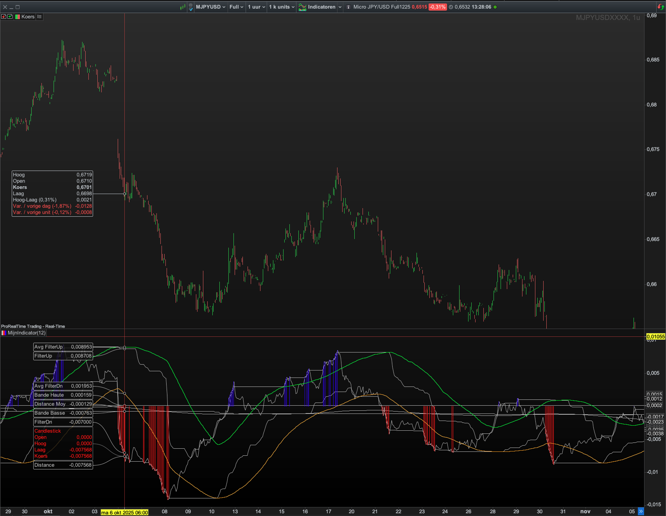Viewport: 666px width, 516px height.
Task: Click the Bande Haute value label
Action: 63,395
